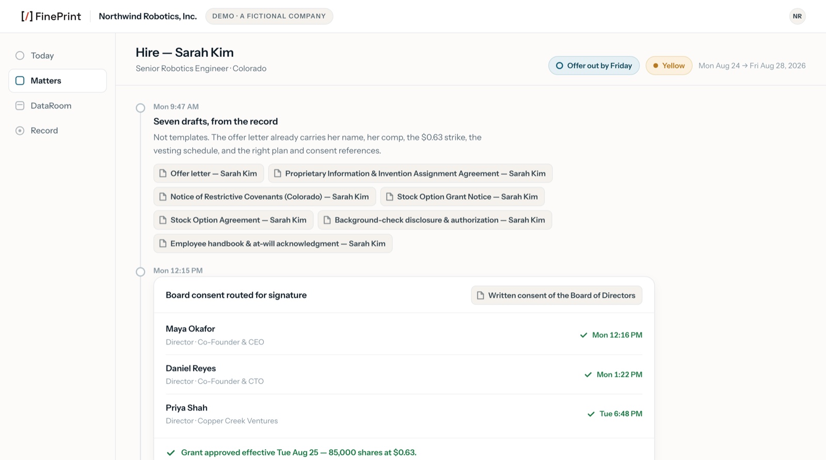
Task: Click the Mon 1:22 PM signature time
Action: pyautogui.click(x=619, y=375)
